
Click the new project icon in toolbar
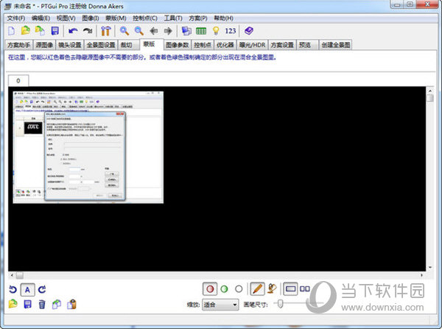point(11,31)
